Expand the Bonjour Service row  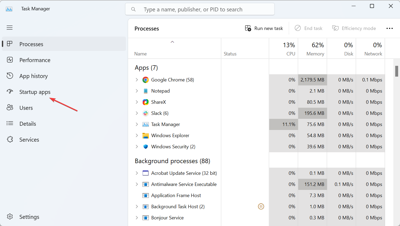tap(137, 218)
